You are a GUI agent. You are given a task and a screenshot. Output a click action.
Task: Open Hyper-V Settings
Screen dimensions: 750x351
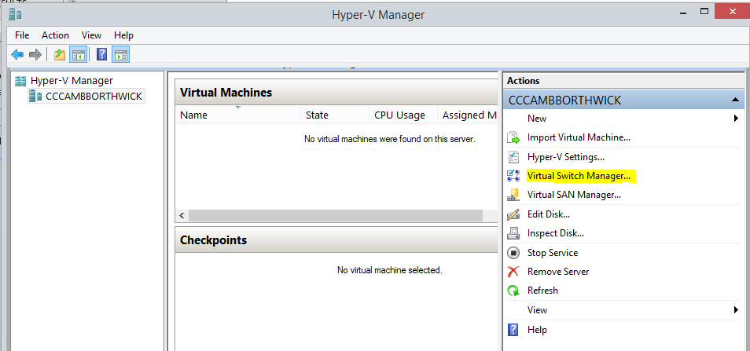565,157
